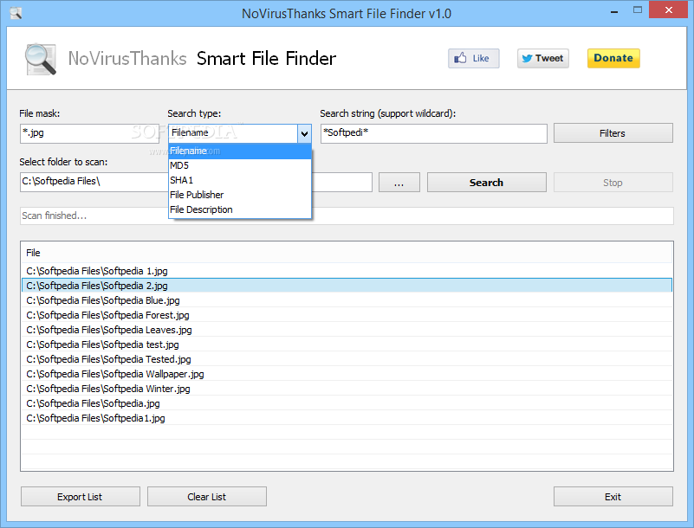
Task: Select result row Softpedia Blue.jpg
Action: (x=347, y=300)
